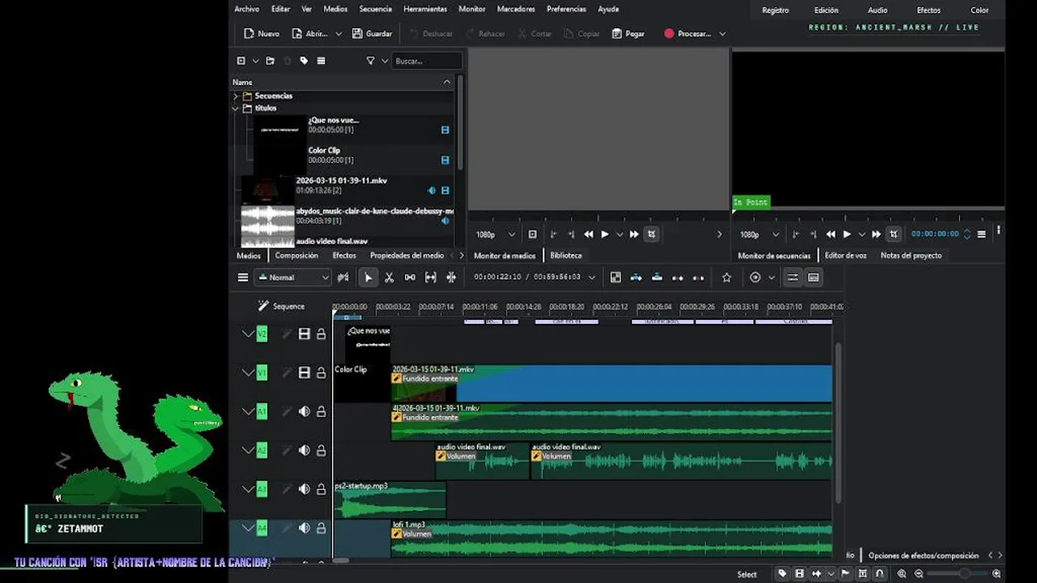Click the Procesar render button
1037x583 pixels.
pos(687,34)
